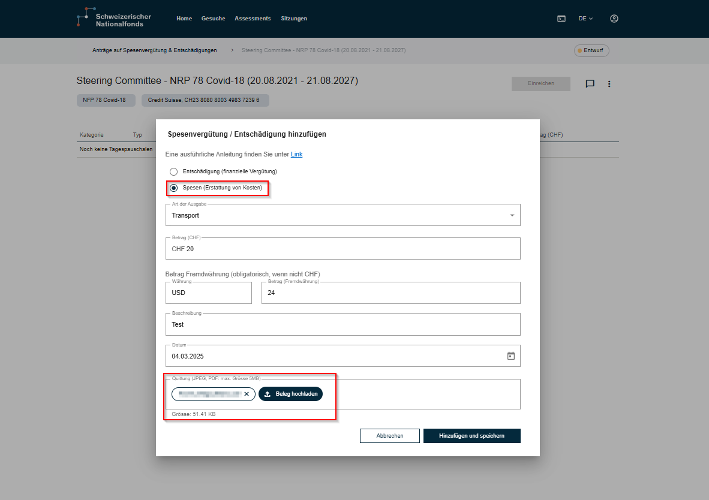Open the comments speech bubble icon
Viewport: 709px width, 500px height.
point(590,84)
